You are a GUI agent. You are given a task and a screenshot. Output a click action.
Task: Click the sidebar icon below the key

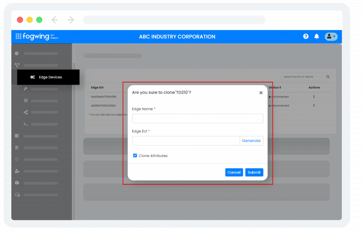(x=26, y=100)
